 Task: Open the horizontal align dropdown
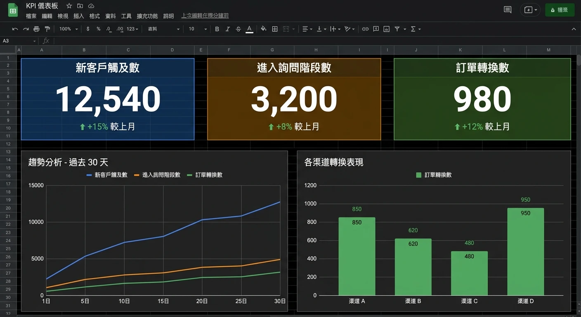click(x=307, y=29)
